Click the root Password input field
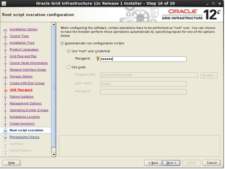Viewport: 225px width, 169px height. (143, 59)
